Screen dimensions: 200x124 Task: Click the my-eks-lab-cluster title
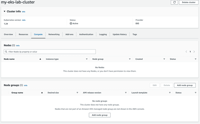click(x=18, y=2)
